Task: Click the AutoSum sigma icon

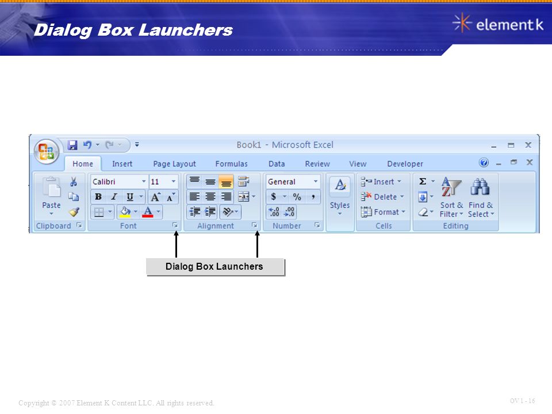Action: (x=423, y=181)
